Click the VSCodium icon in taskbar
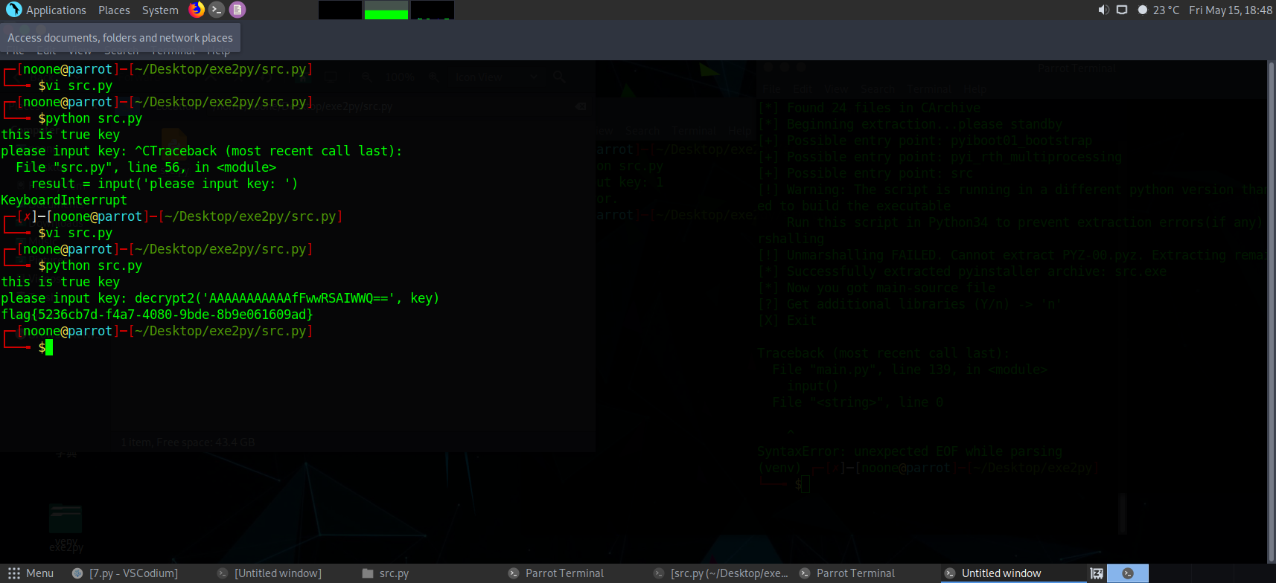This screenshot has width=1276, height=583. (x=77, y=573)
